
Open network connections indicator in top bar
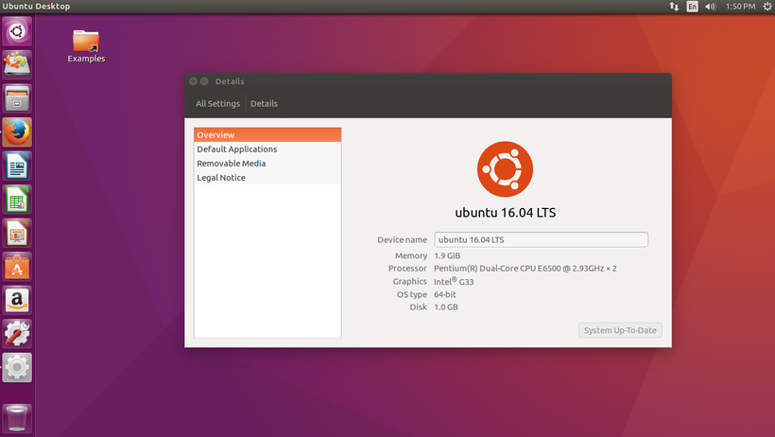tap(674, 7)
